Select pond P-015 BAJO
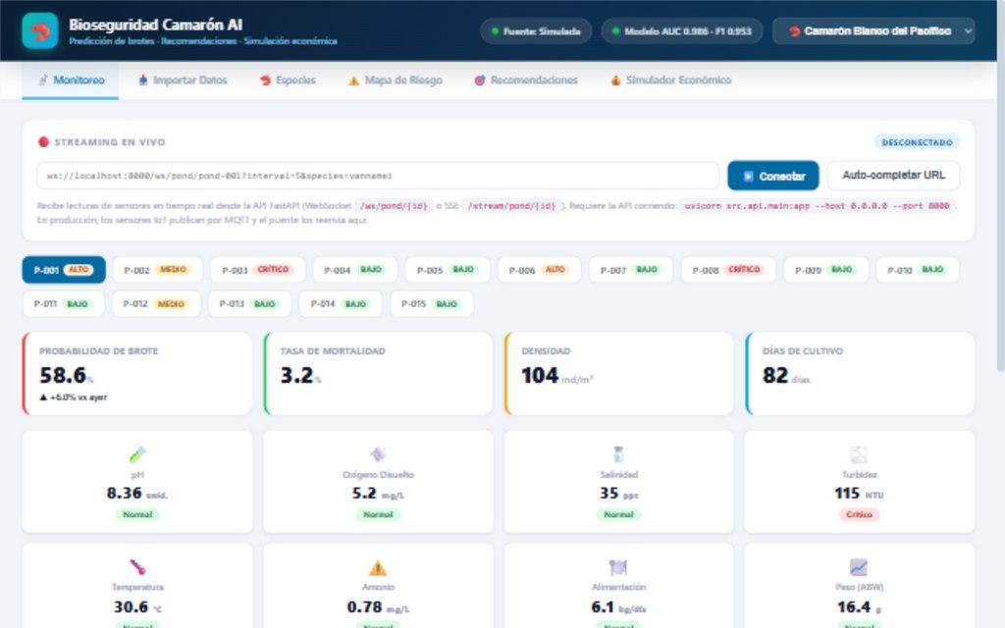Screen dimensions: 1005x628 [432, 304]
